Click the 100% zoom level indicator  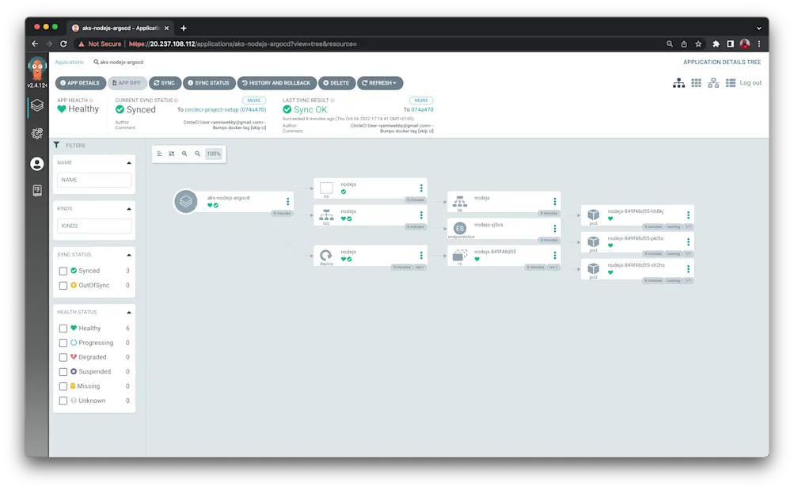pos(213,154)
